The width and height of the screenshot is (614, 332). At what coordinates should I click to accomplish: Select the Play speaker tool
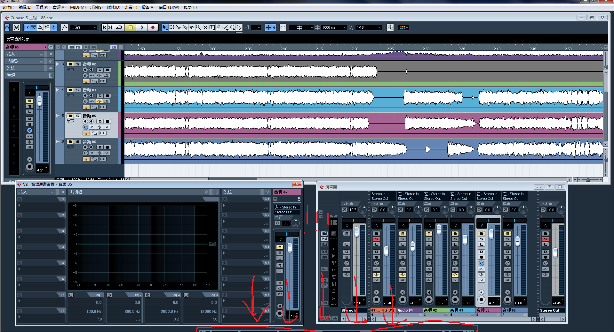(232, 27)
